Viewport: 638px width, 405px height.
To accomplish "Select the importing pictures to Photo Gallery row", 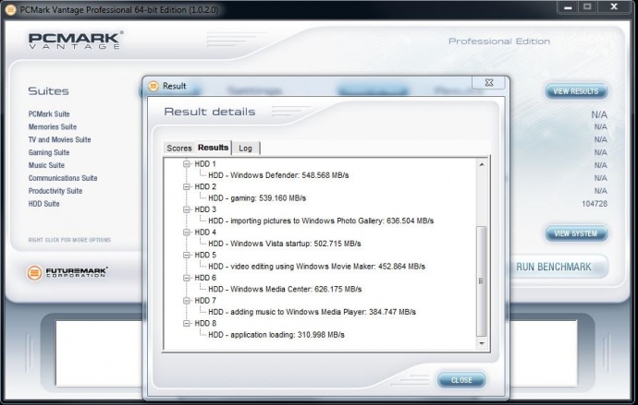I will (321, 220).
